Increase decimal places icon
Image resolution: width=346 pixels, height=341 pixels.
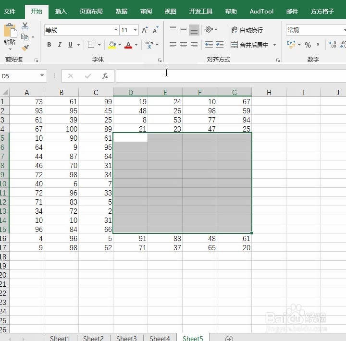333,45
